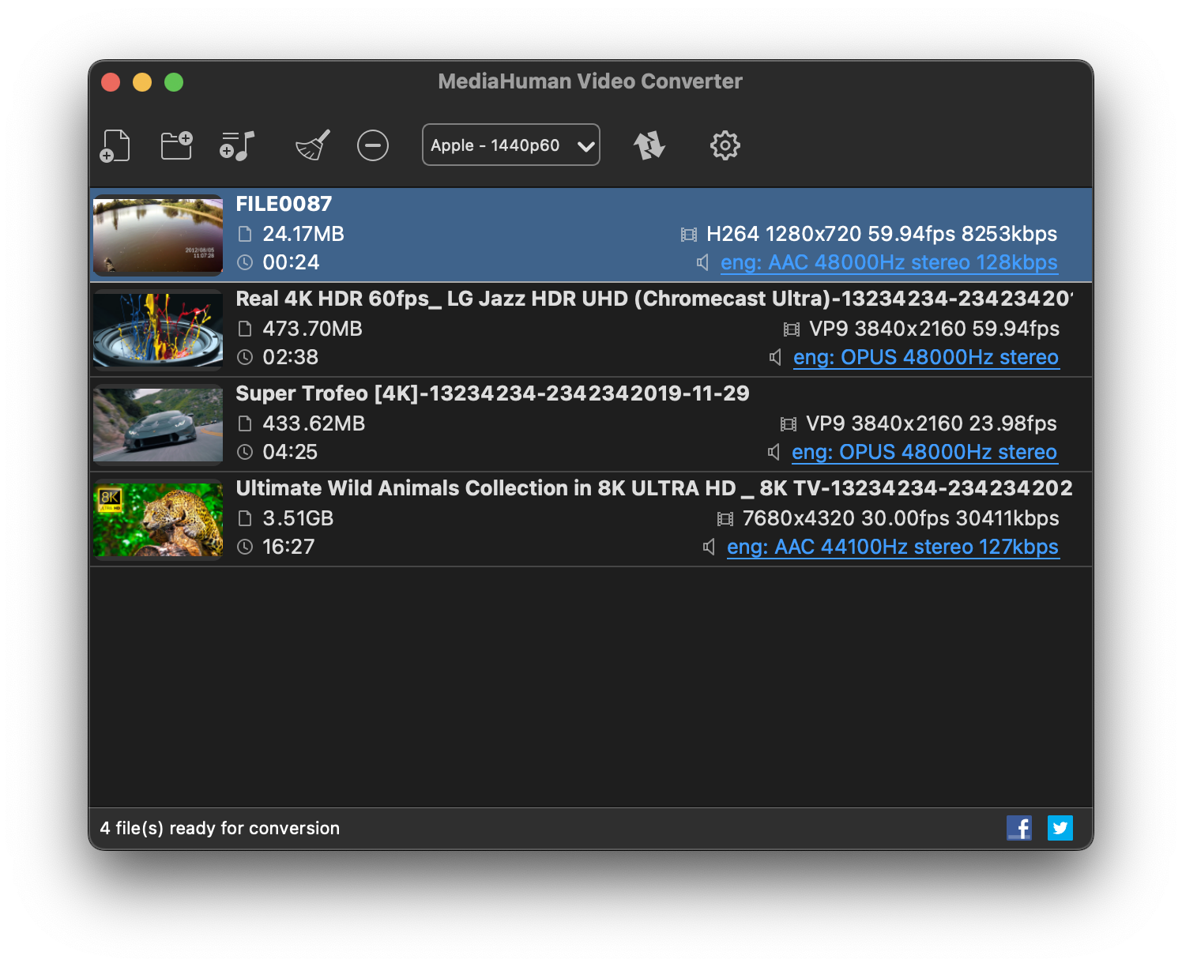Open audio track selector on Super Trofeo row

(772, 452)
